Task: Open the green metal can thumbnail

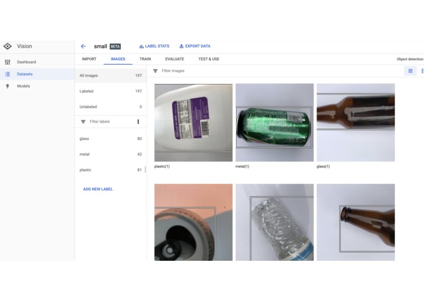Action: click(x=275, y=122)
